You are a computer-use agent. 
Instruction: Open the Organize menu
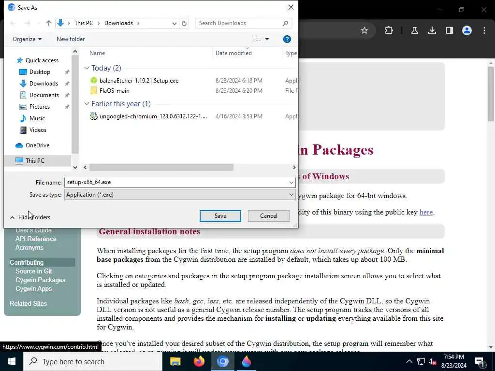(x=27, y=39)
